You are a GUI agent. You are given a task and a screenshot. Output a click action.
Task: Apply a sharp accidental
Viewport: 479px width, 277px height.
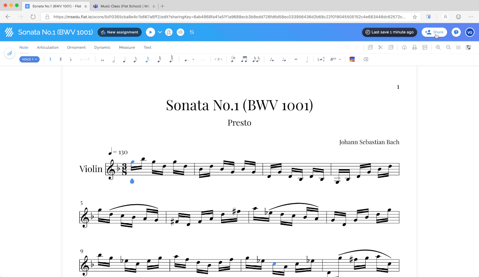click(61, 59)
